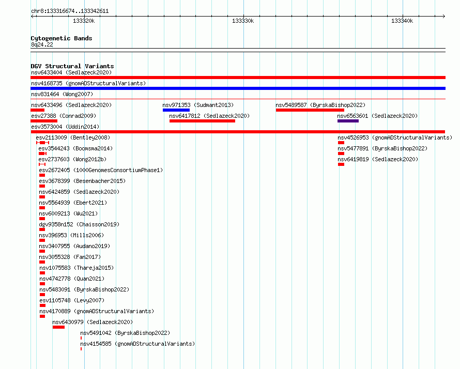The width and height of the screenshot is (460, 369).
Task: Click the DGV Structural Variants track title
Action: (72, 66)
